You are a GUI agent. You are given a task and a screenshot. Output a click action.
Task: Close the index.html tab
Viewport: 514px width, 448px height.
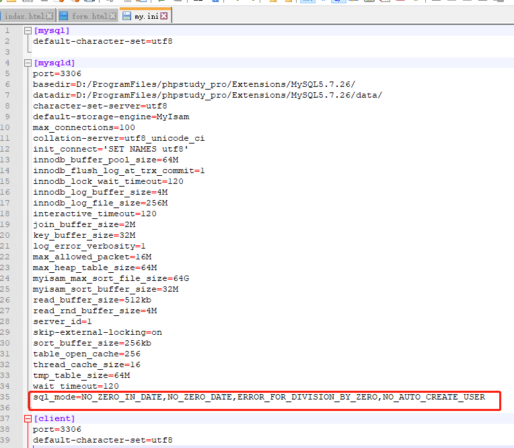[x=50, y=15]
